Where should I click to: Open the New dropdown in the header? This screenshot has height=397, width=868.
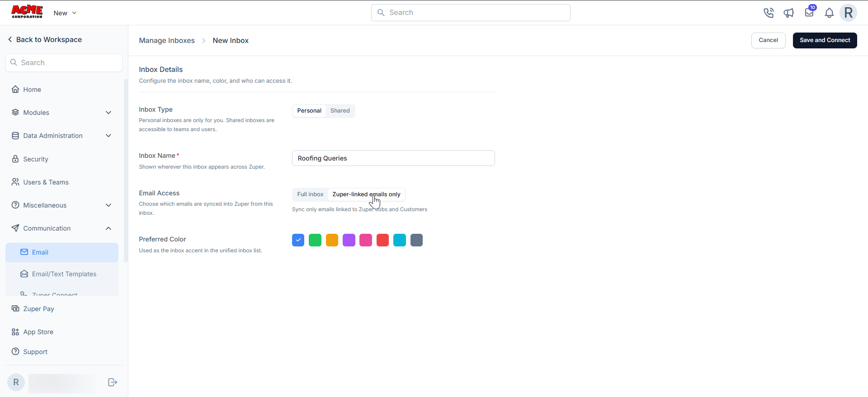click(65, 13)
